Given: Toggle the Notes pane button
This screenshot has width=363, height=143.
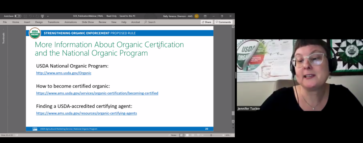Looking at the screenshot, I should (x=173, y=135).
